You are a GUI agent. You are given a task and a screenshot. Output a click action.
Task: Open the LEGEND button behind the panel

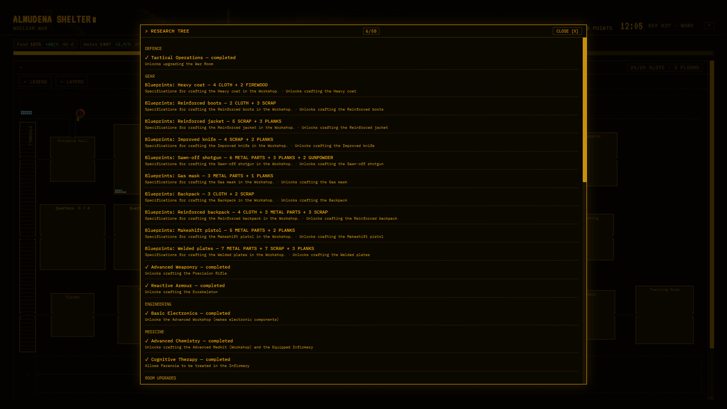click(x=35, y=82)
